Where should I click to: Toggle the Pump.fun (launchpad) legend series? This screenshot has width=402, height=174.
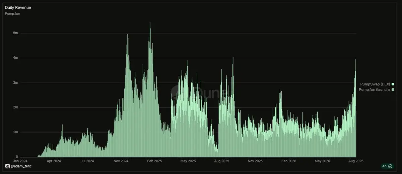(377, 90)
